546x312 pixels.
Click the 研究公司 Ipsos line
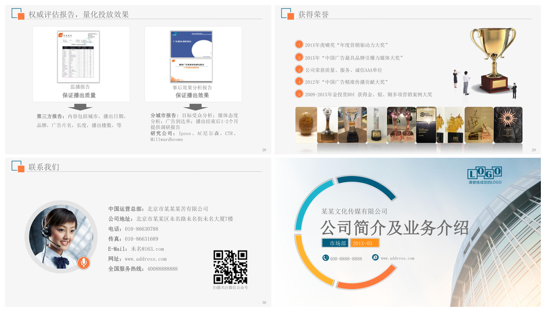193,136
